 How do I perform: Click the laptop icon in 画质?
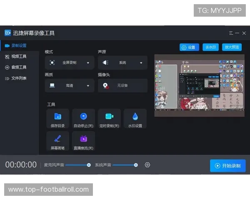[x=52, y=85]
